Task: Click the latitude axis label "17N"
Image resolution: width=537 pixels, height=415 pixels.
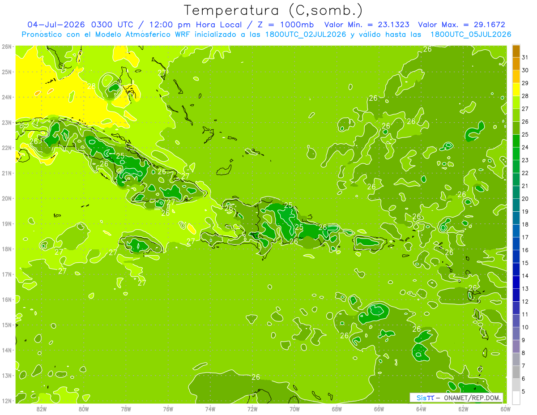Action: coord(6,274)
